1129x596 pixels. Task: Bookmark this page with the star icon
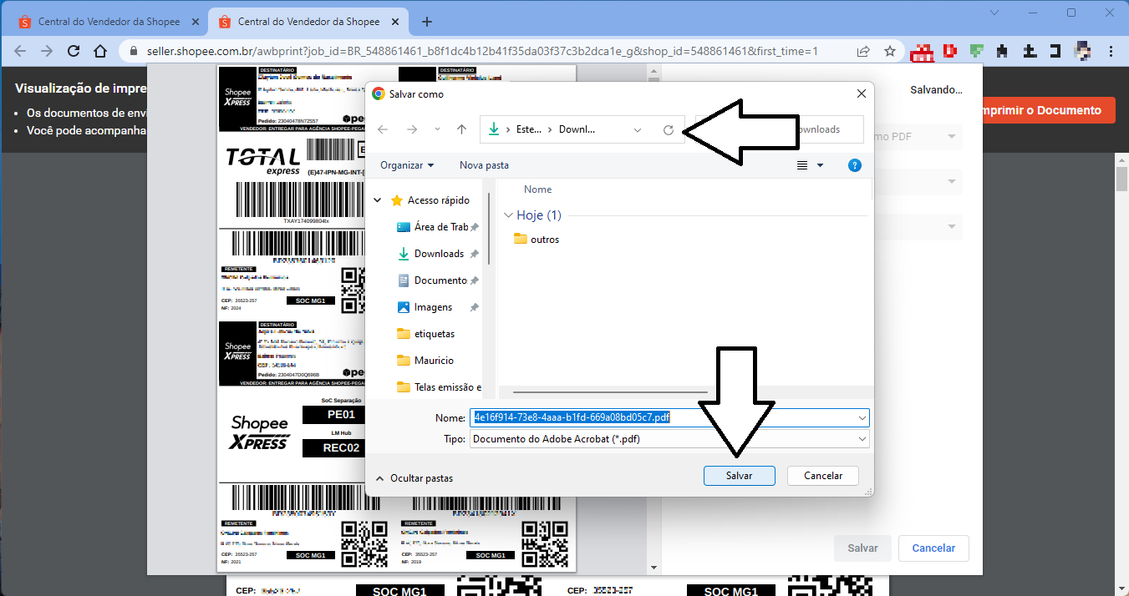pyautogui.click(x=890, y=51)
